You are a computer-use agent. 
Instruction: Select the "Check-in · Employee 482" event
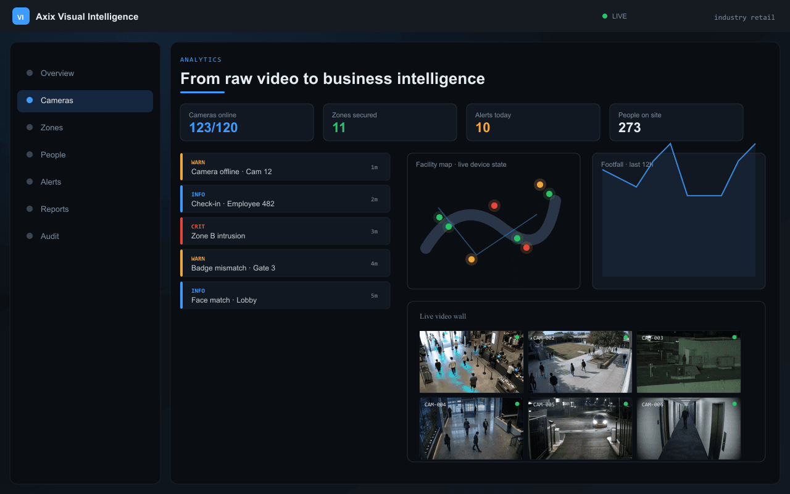pyautogui.click(x=285, y=199)
